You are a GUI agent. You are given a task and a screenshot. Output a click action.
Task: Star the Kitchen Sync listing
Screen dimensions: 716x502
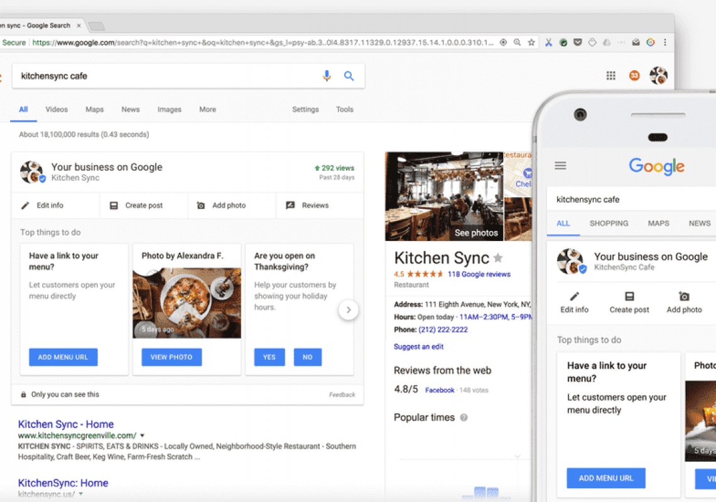click(x=498, y=258)
